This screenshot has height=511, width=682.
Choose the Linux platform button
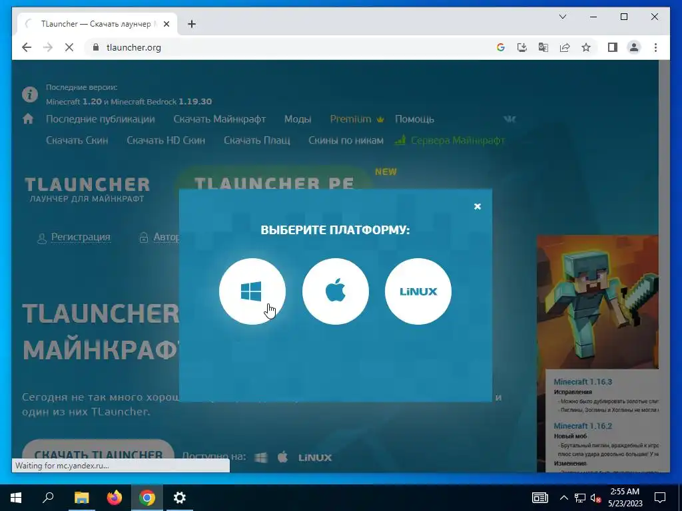coord(418,291)
